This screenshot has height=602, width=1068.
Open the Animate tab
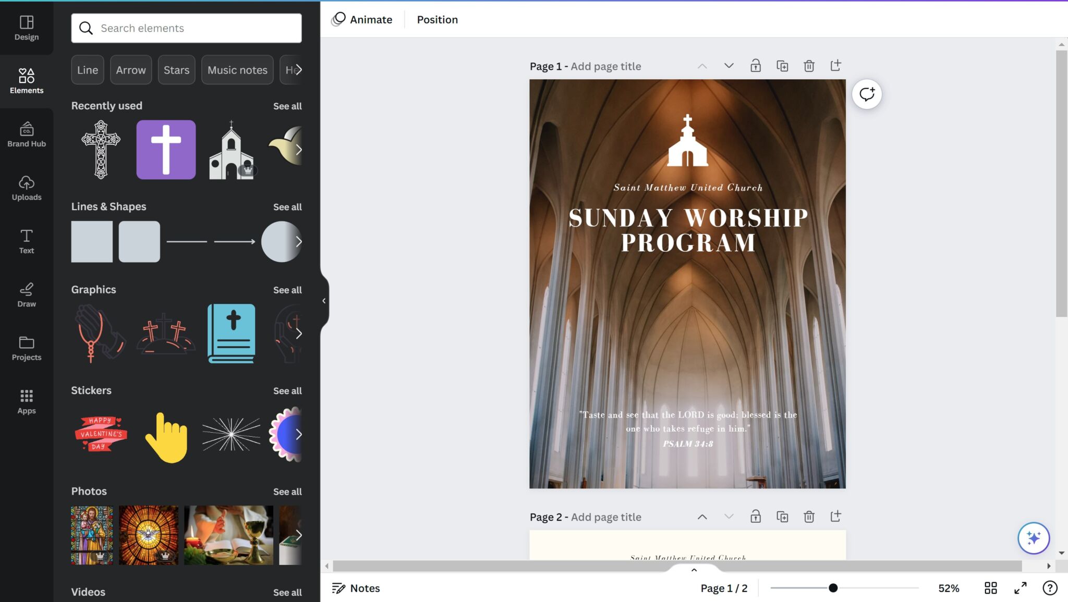371,19
